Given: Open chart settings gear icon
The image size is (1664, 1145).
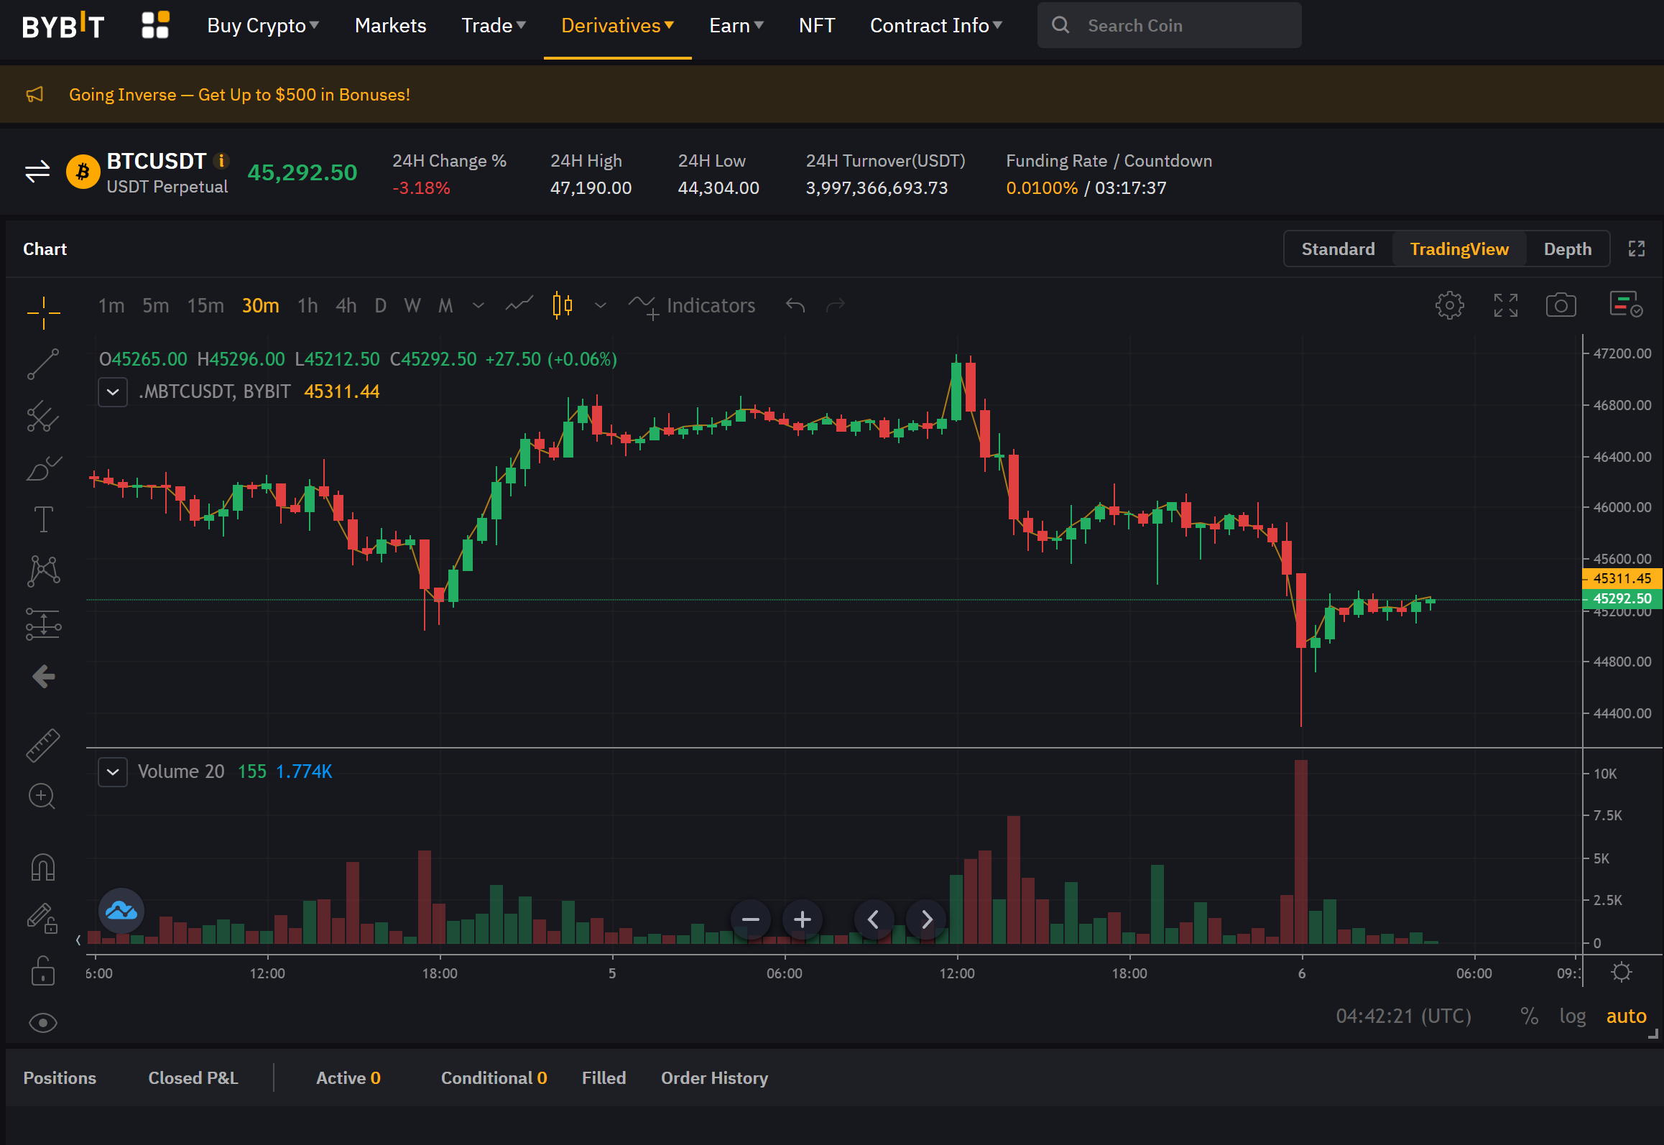Looking at the screenshot, I should tap(1449, 305).
